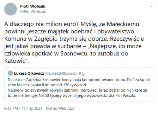Viewport: 158px width, 115px height.
Task: Click the sentence "Komuna w Zagłębiu trzyma się dobrze"
Action: pos(56,39)
